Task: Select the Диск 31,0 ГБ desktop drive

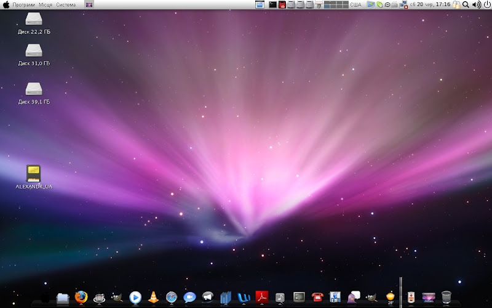Action: pyautogui.click(x=34, y=55)
